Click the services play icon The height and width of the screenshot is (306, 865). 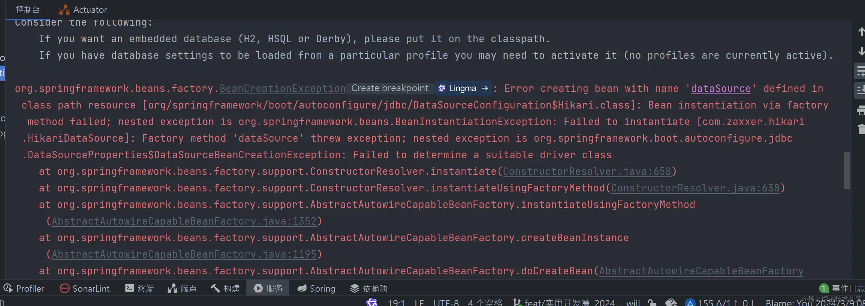pos(258,288)
